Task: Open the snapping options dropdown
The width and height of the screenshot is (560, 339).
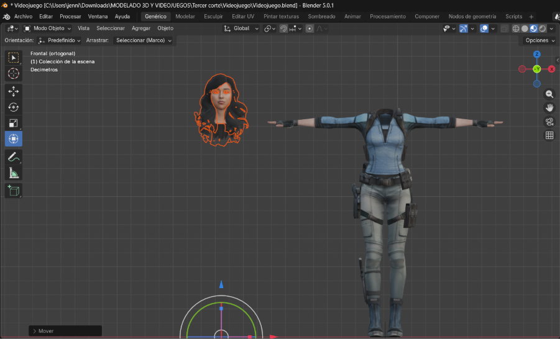Action: [x=296, y=29]
